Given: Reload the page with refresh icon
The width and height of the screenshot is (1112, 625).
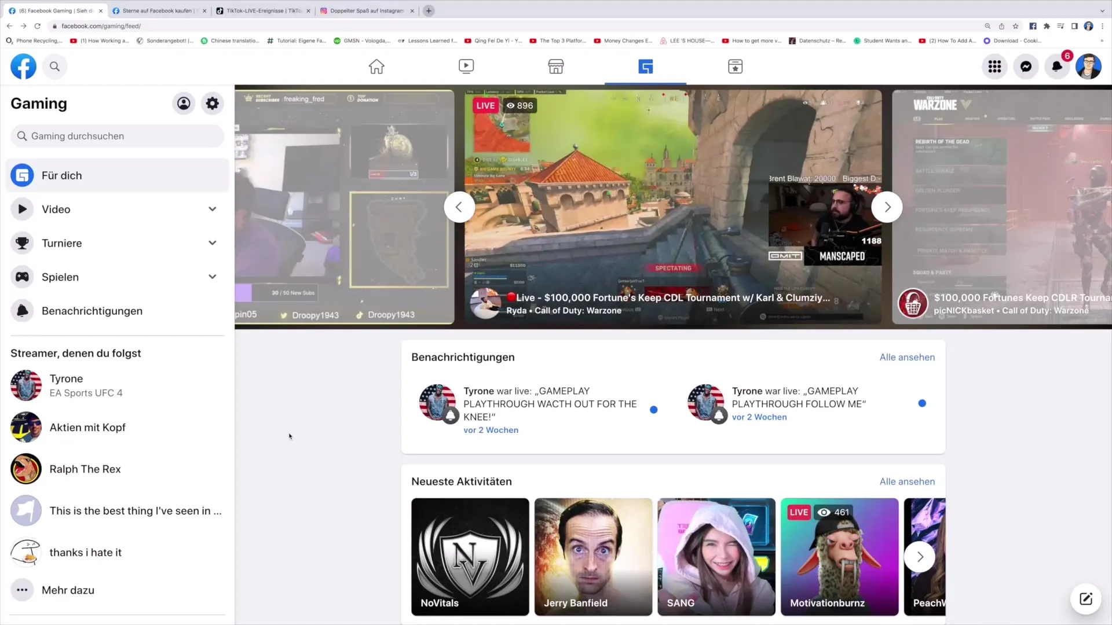Looking at the screenshot, I should point(37,26).
